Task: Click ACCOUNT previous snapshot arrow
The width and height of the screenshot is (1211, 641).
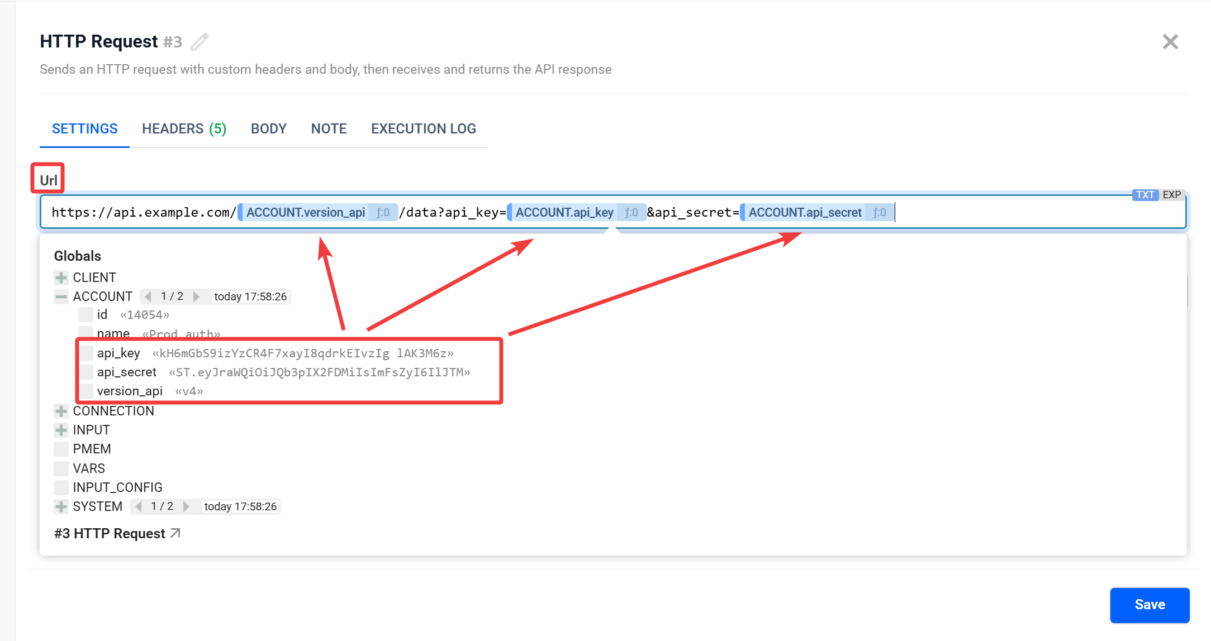Action: point(148,296)
